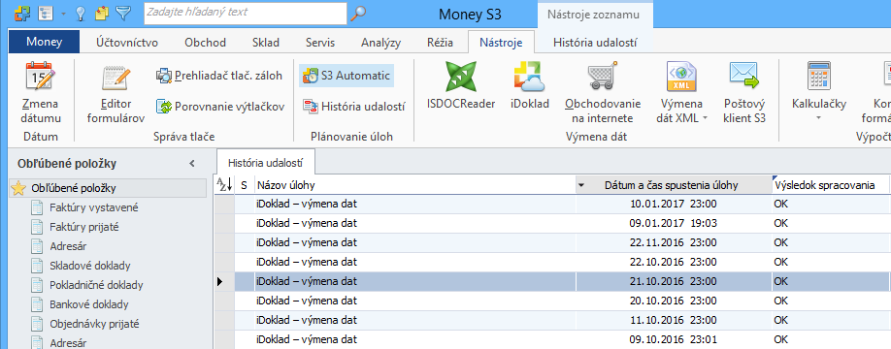891x349 pixels.
Task: Select the row dated 09.10.2016 23:01
Action: [552, 338]
